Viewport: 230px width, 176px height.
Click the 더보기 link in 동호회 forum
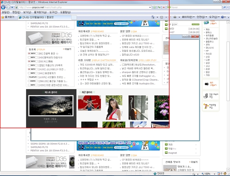(67, 49)
